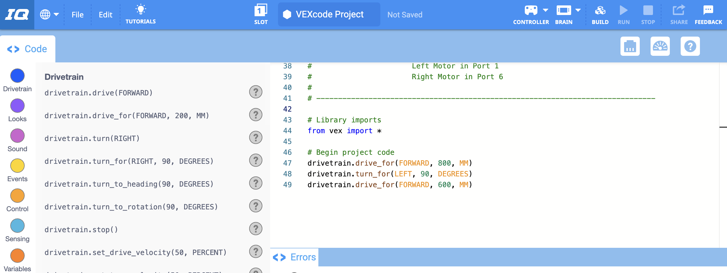
Task: Switch to the Errors tab
Action: (302, 257)
